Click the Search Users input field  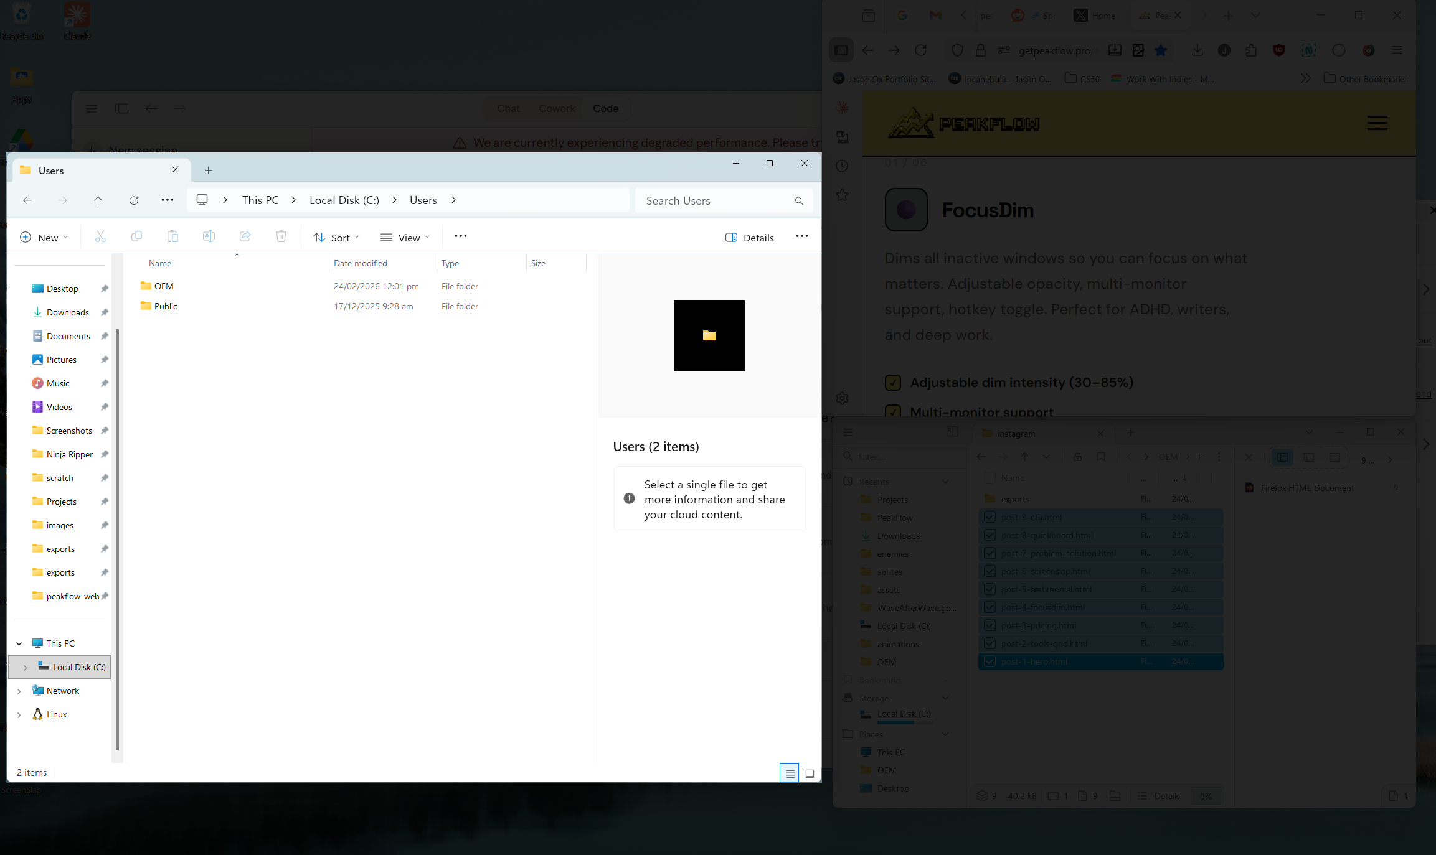tap(716, 201)
